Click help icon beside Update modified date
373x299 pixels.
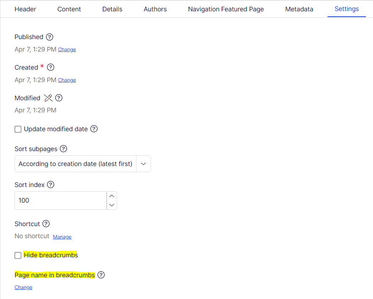click(x=94, y=129)
